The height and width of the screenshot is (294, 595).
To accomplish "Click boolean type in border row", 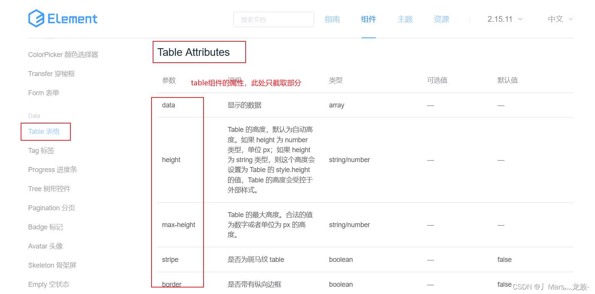I will (x=341, y=284).
